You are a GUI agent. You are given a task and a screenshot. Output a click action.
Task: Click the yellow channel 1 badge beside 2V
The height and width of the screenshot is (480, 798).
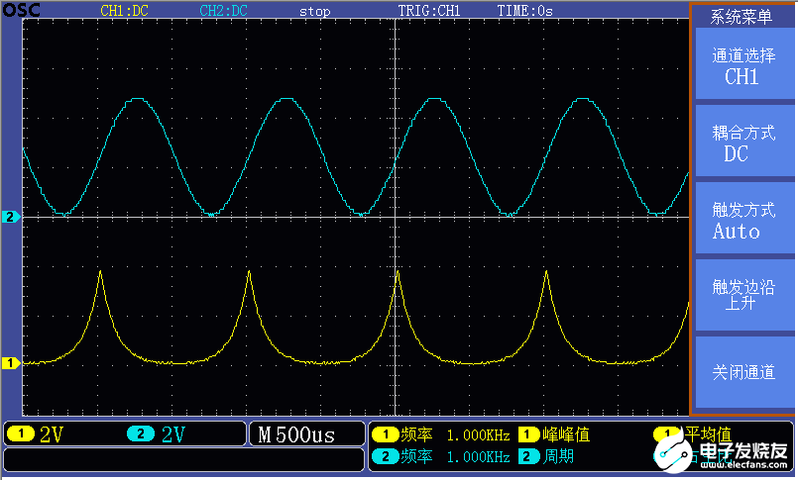click(x=21, y=433)
